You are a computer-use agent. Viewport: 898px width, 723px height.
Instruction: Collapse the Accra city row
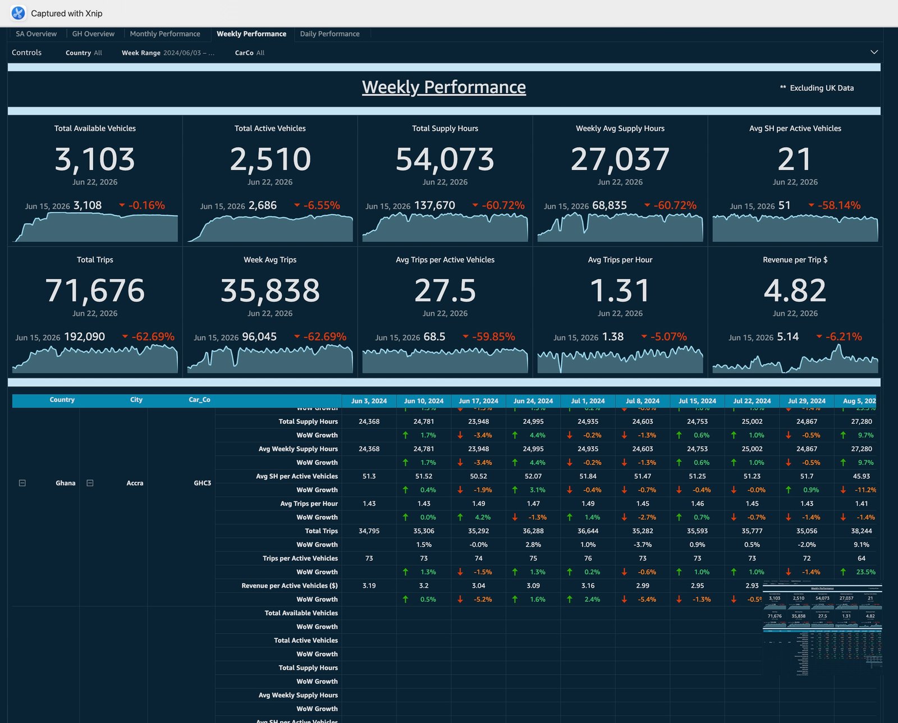pos(90,483)
